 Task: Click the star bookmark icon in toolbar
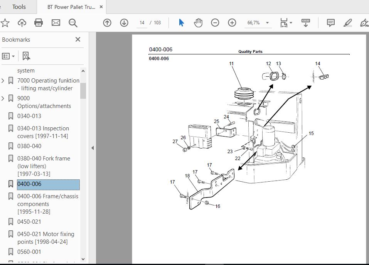(x=5, y=23)
